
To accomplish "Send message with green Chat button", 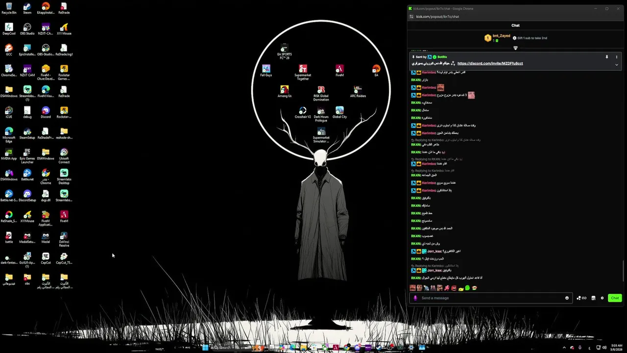I will click(615, 298).
